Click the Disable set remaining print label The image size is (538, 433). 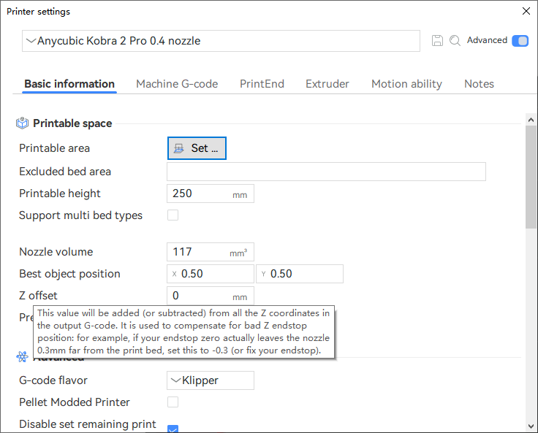pos(88,424)
